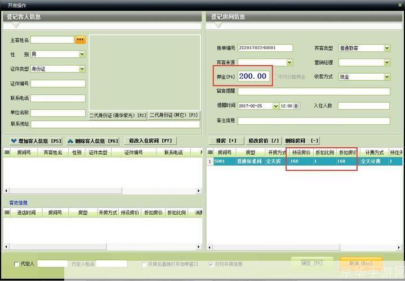This screenshot has height=281, width=405.
Task: Open the 性别 dropdown
Action: 82,54
